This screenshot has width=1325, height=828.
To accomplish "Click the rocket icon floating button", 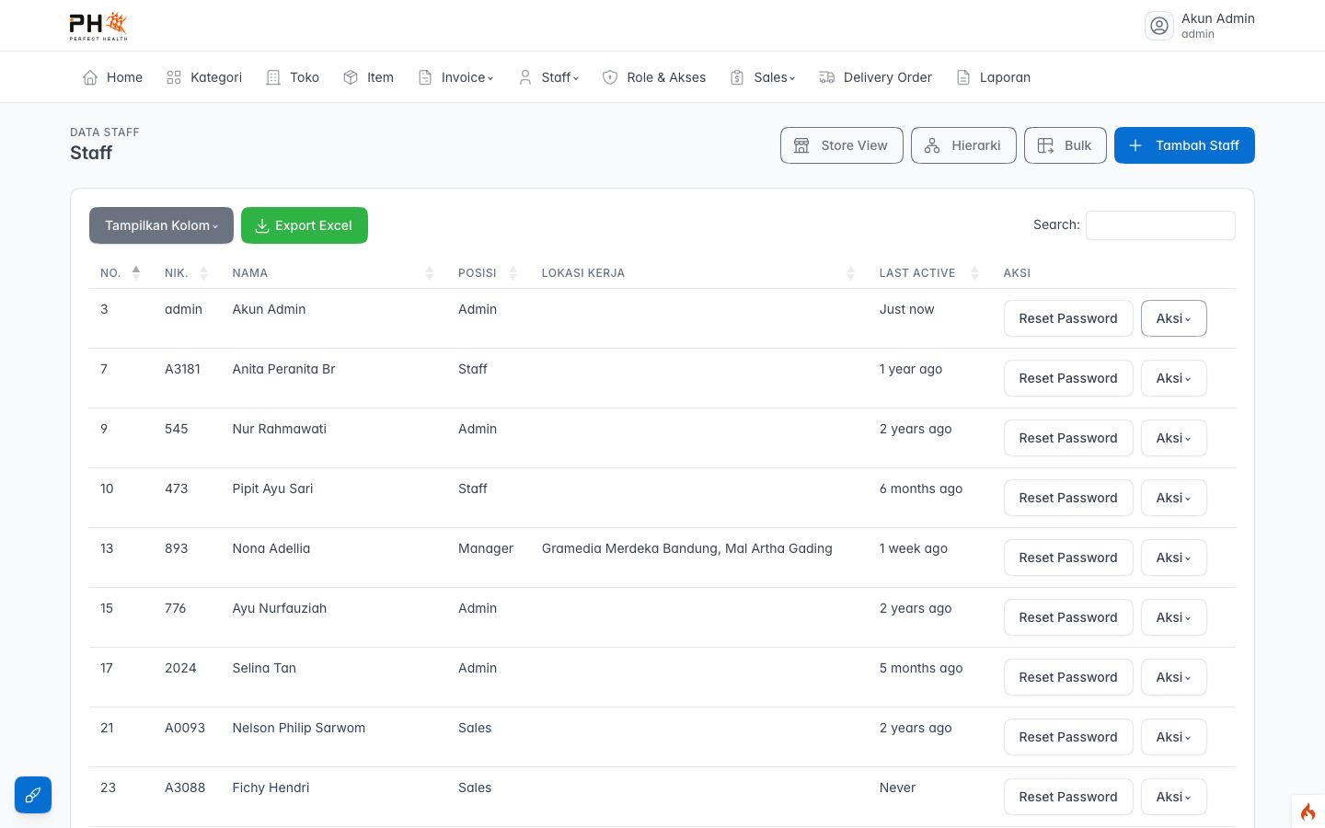I will (x=33, y=795).
